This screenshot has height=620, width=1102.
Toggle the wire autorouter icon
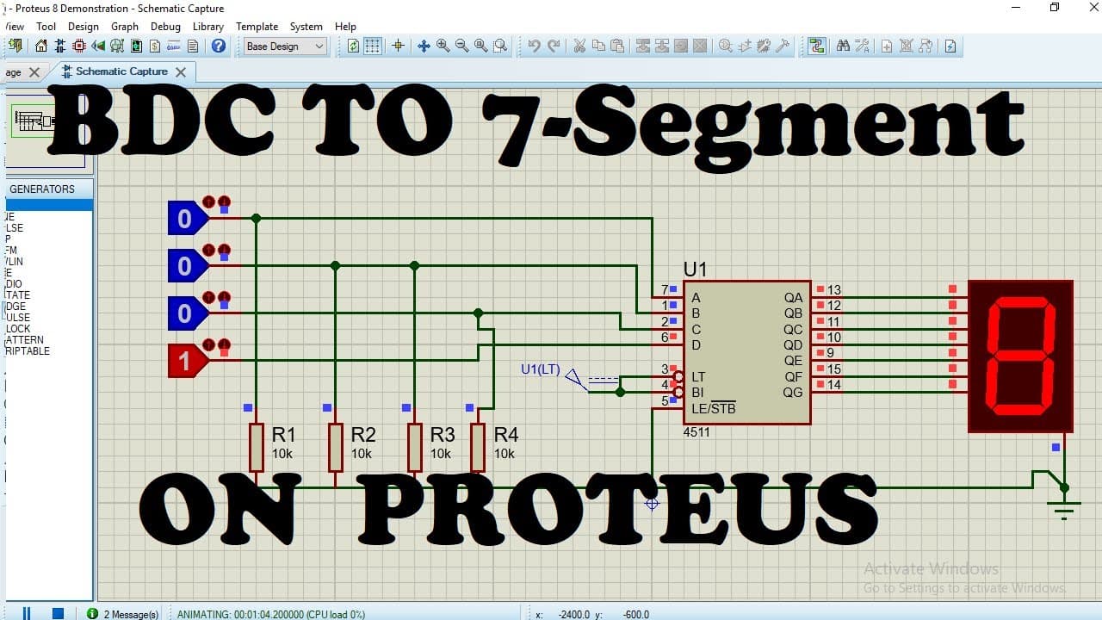(817, 46)
